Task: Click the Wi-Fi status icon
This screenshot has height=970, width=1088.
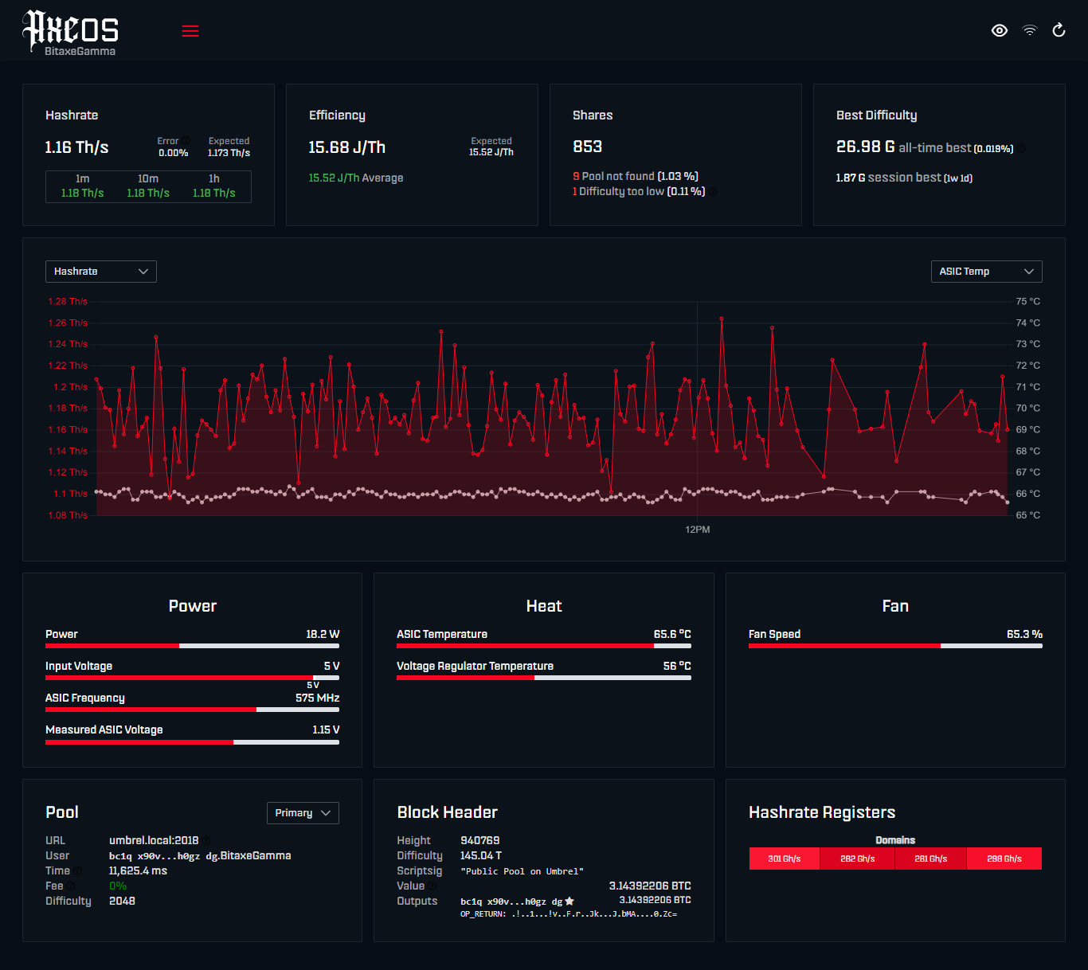Action: (1030, 30)
